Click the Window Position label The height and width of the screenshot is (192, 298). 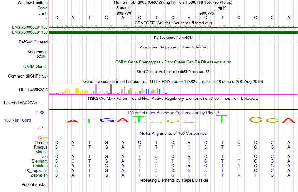tap(33, 3)
